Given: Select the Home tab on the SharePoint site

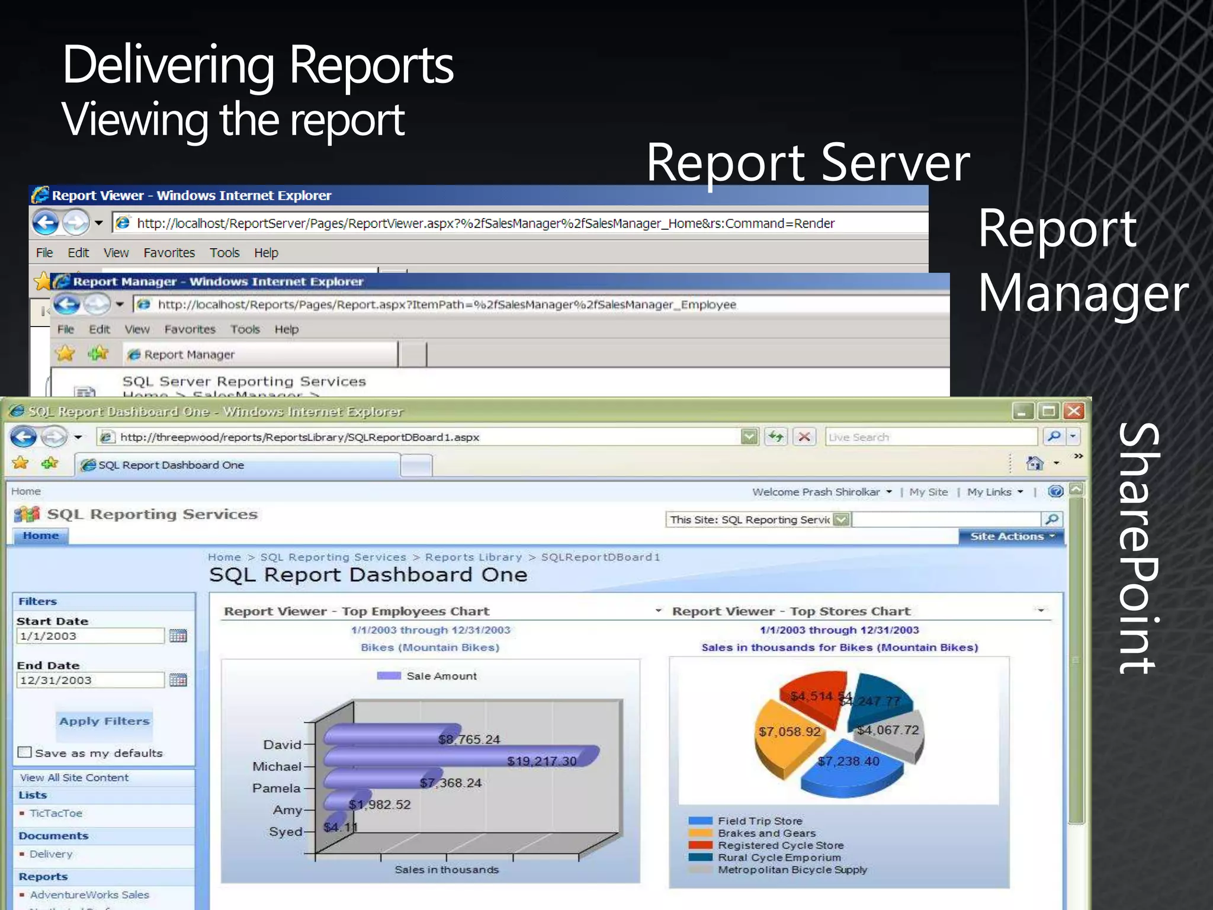Looking at the screenshot, I should click(x=40, y=536).
